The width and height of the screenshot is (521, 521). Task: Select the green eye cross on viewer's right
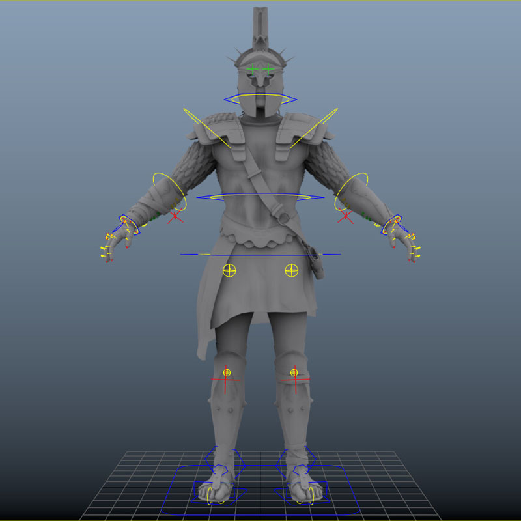coord(268,68)
